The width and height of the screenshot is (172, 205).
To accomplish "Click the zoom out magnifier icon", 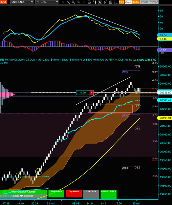I will [x=78, y=2].
